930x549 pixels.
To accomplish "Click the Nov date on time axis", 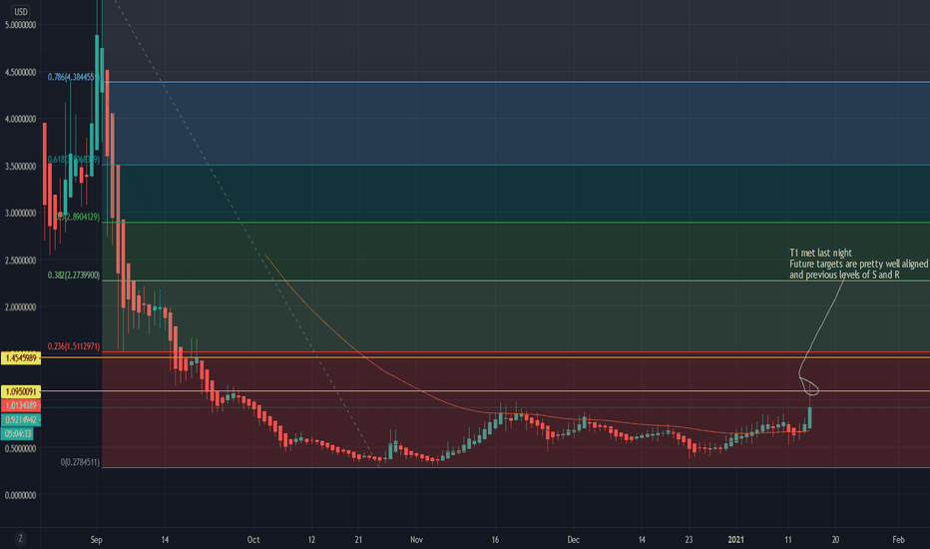I will [416, 539].
